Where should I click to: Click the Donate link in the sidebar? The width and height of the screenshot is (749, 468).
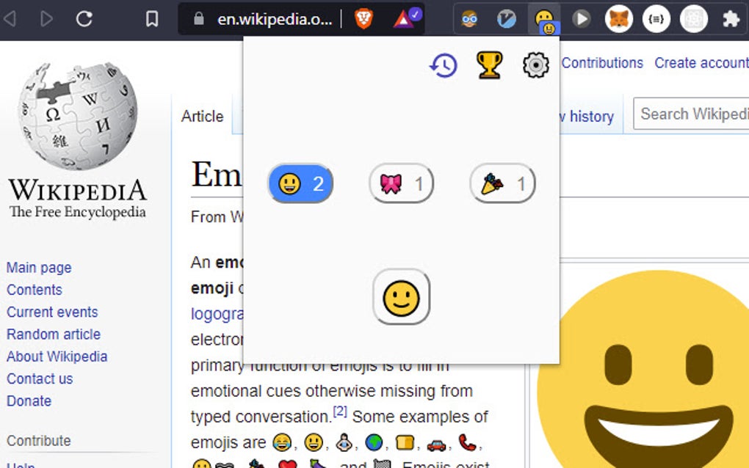point(29,401)
